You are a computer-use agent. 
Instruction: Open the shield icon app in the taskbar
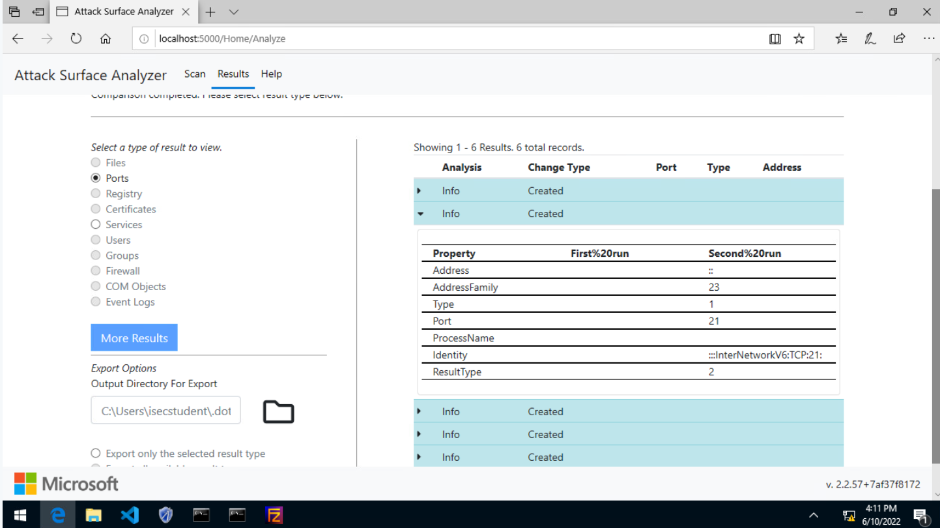(x=165, y=515)
